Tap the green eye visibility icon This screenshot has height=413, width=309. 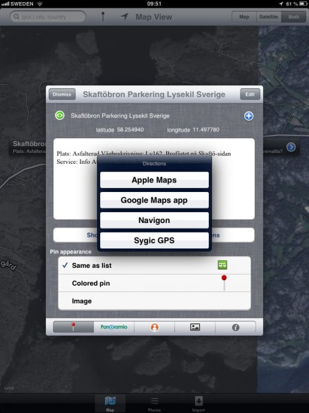coord(60,116)
